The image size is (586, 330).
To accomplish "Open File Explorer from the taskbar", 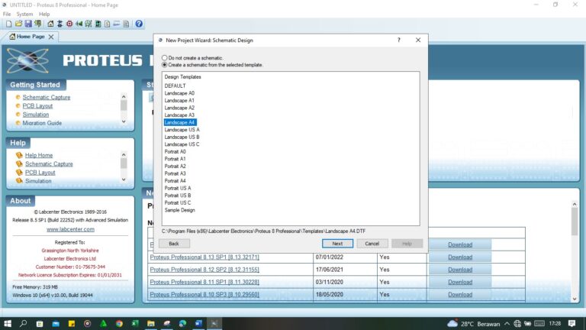I will click(151, 323).
